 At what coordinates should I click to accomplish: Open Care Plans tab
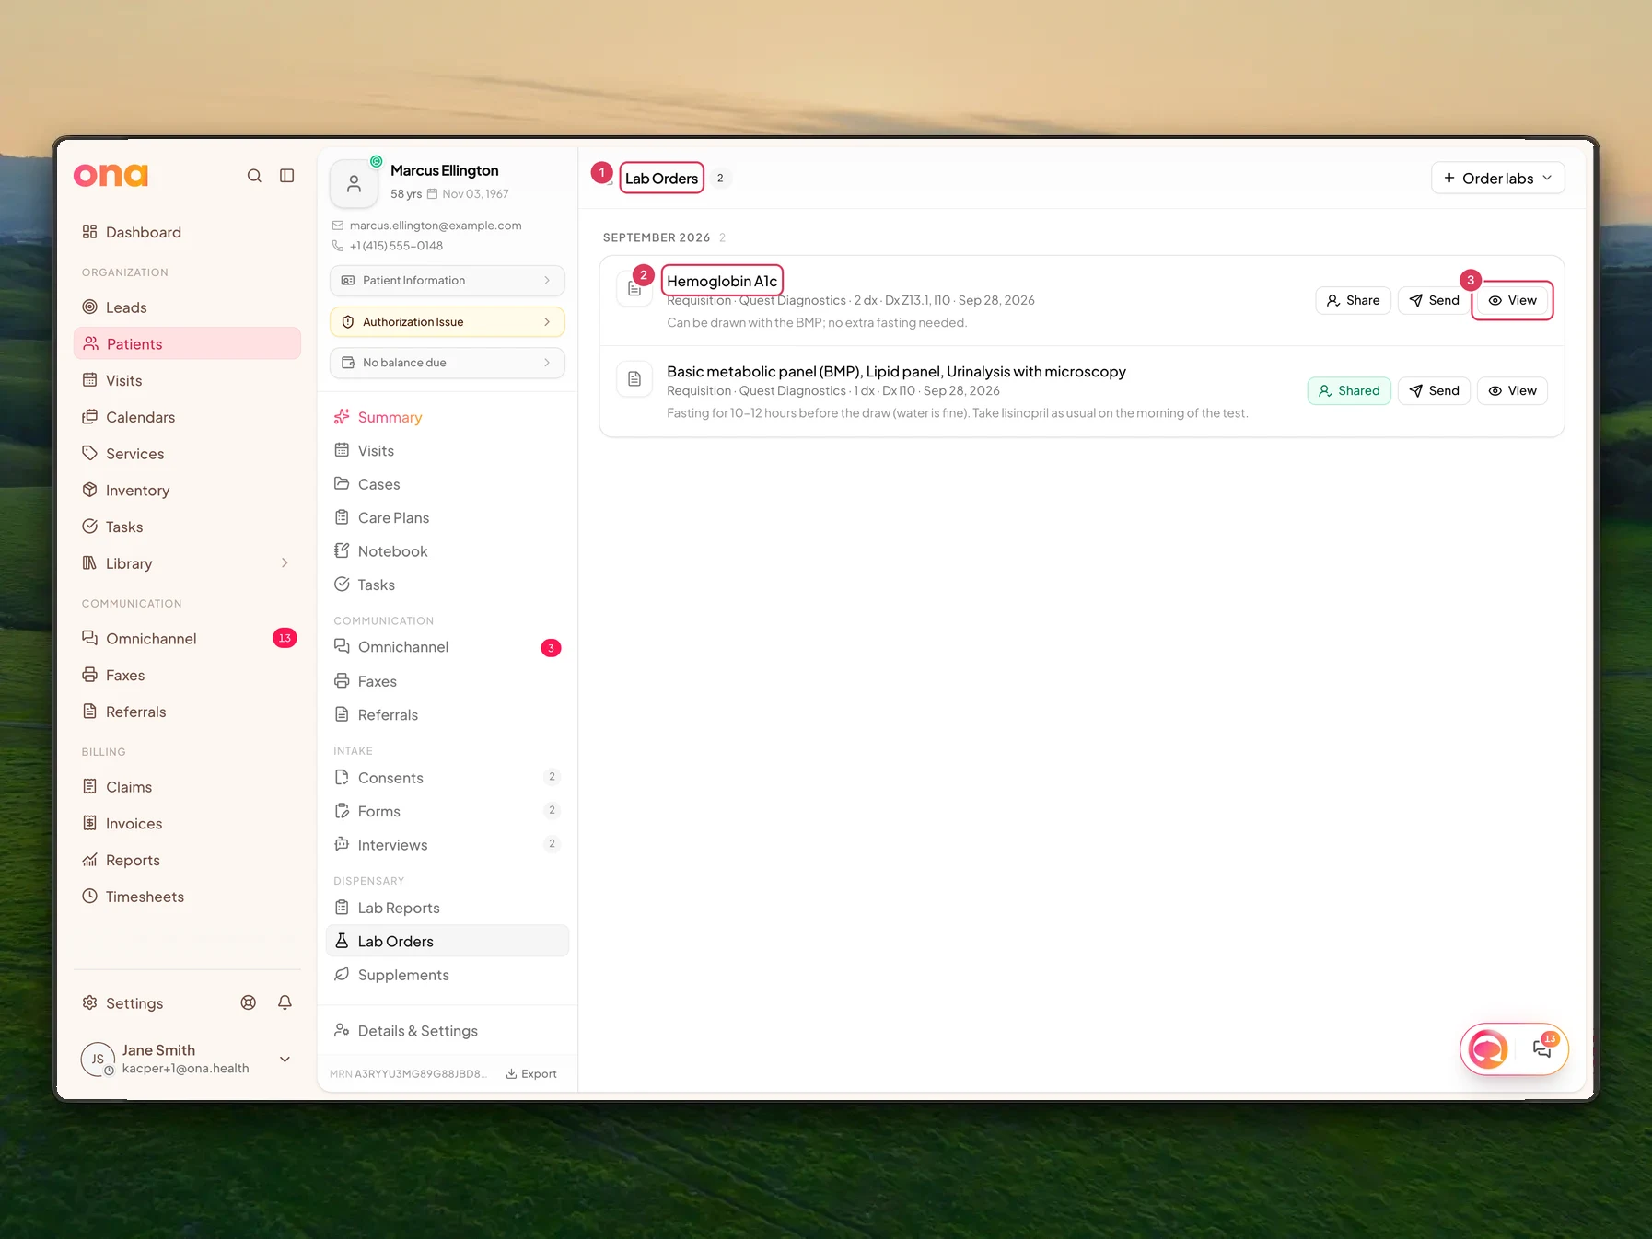(448, 517)
